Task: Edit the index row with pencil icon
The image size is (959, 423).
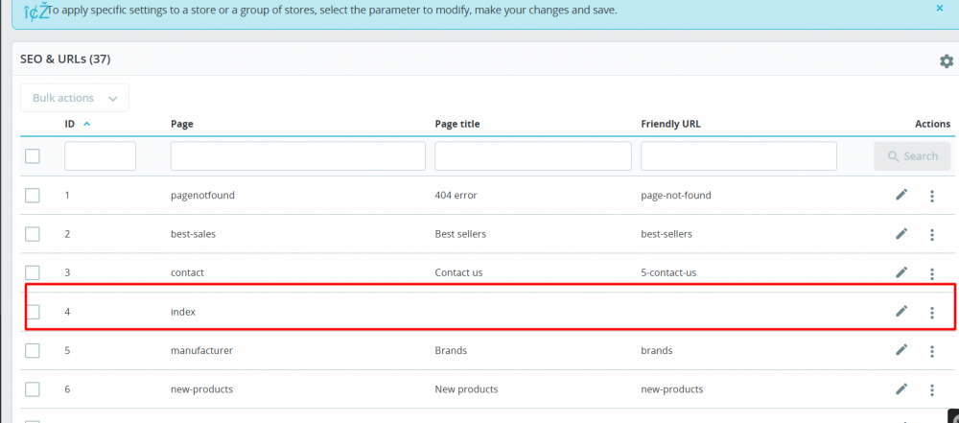Action: click(901, 312)
